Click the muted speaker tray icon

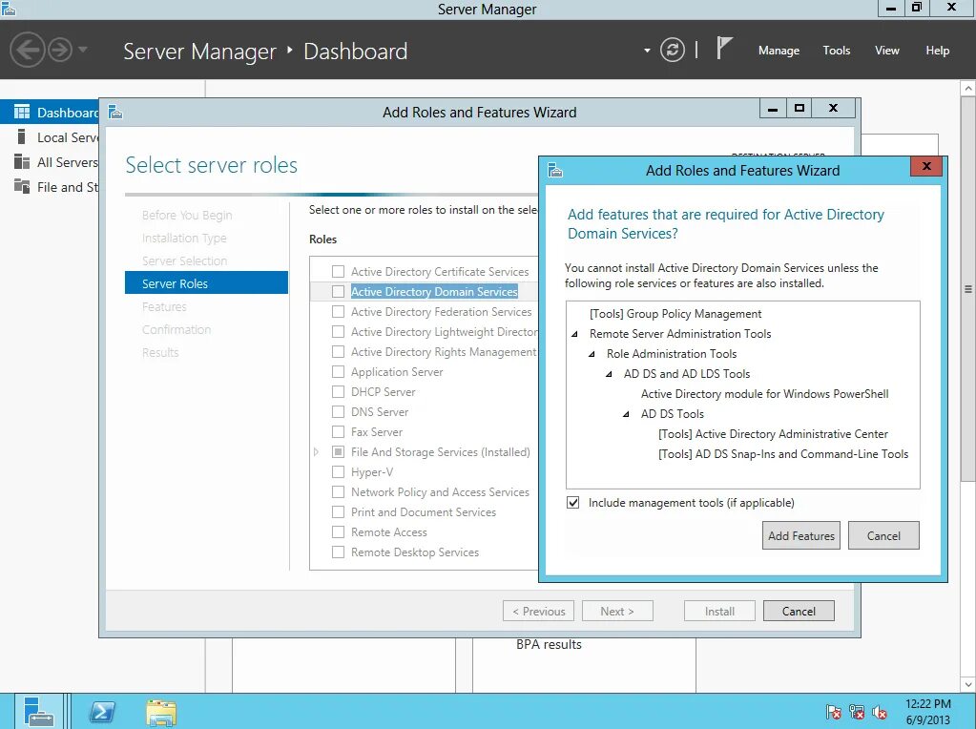[881, 712]
